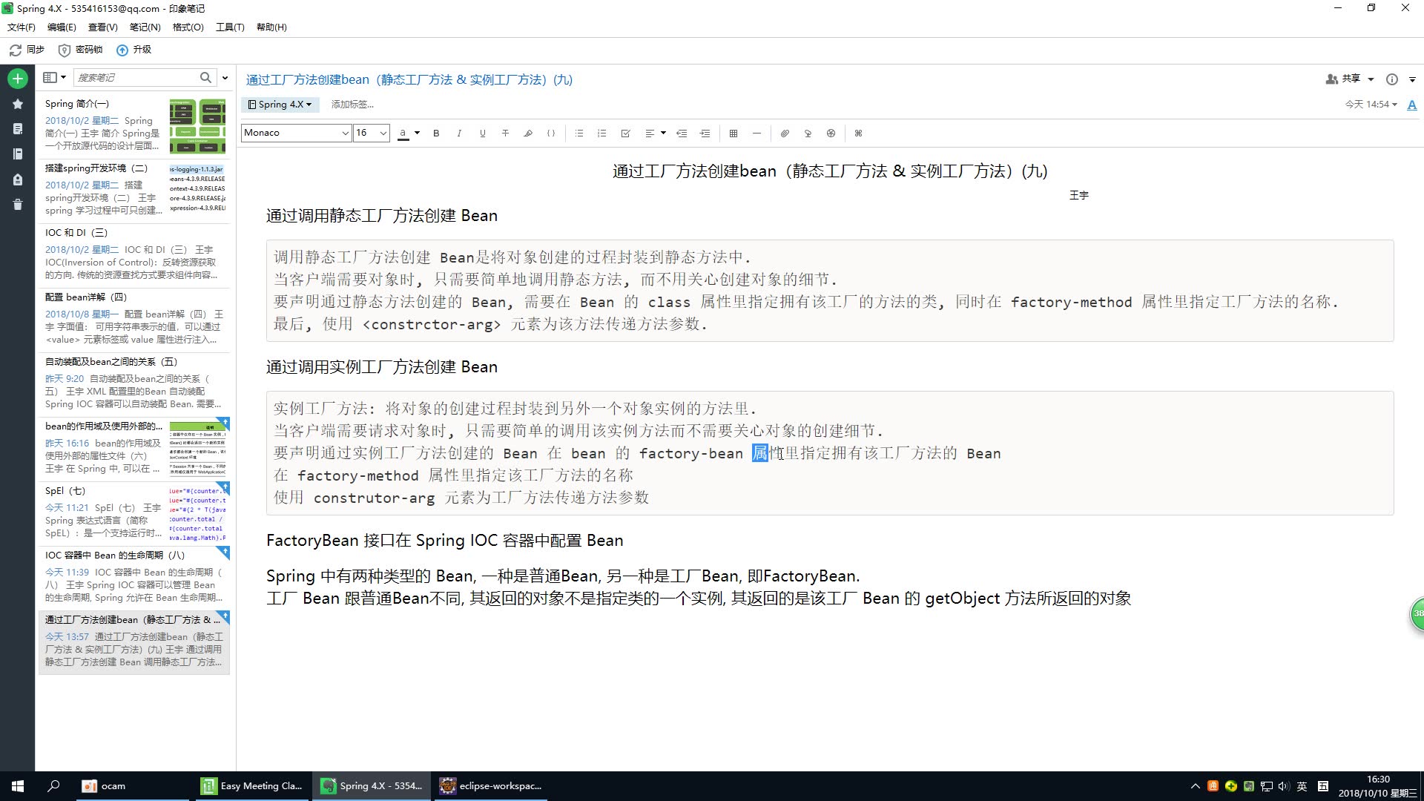The width and height of the screenshot is (1424, 801).
Task: Attach a file with the paperclip icon
Action: click(785, 133)
